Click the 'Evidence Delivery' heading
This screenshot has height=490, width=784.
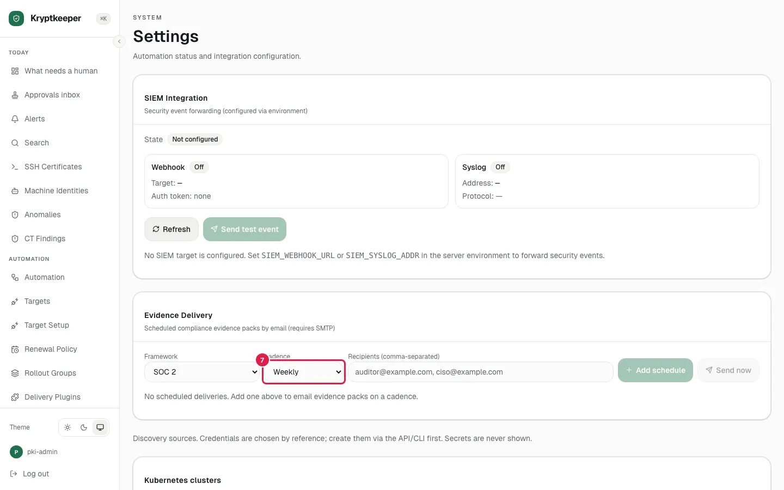[178, 315]
